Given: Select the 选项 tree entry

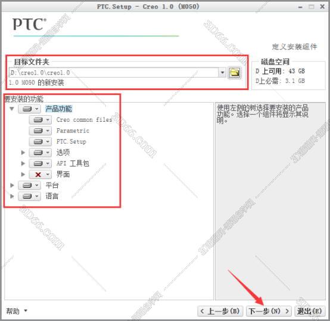Looking at the screenshot, I should [x=63, y=152].
